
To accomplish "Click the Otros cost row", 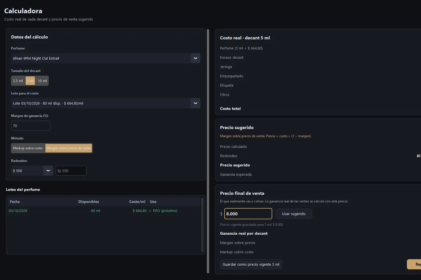I will [x=225, y=95].
